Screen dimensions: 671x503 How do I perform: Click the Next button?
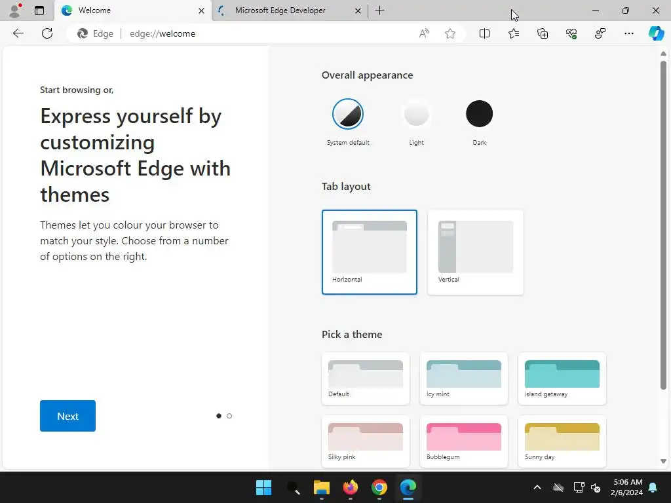(x=67, y=416)
